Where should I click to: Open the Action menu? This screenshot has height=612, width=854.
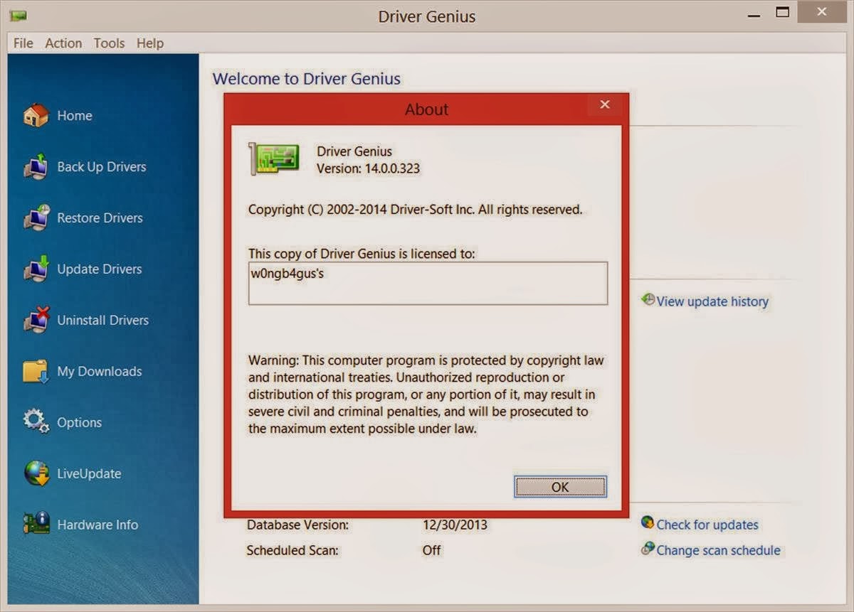tap(63, 43)
